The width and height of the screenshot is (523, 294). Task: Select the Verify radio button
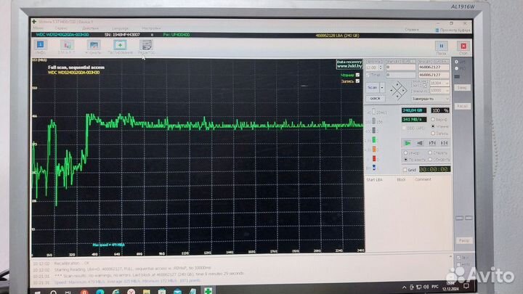[x=431, y=118]
